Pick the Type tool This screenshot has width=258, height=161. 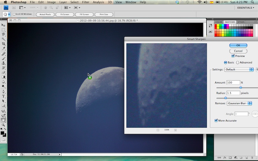click(4, 96)
